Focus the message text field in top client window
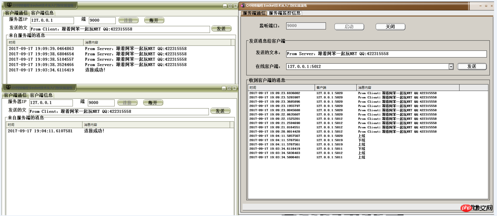The height and width of the screenshot is (216, 497). point(119,29)
